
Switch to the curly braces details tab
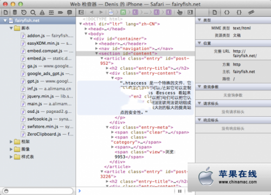(x=239, y=12)
